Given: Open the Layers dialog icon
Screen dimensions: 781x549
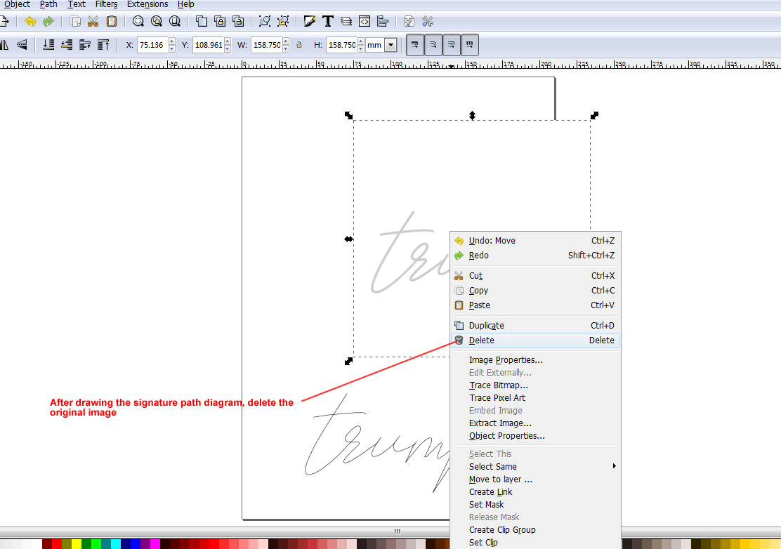Looking at the screenshot, I should click(346, 22).
